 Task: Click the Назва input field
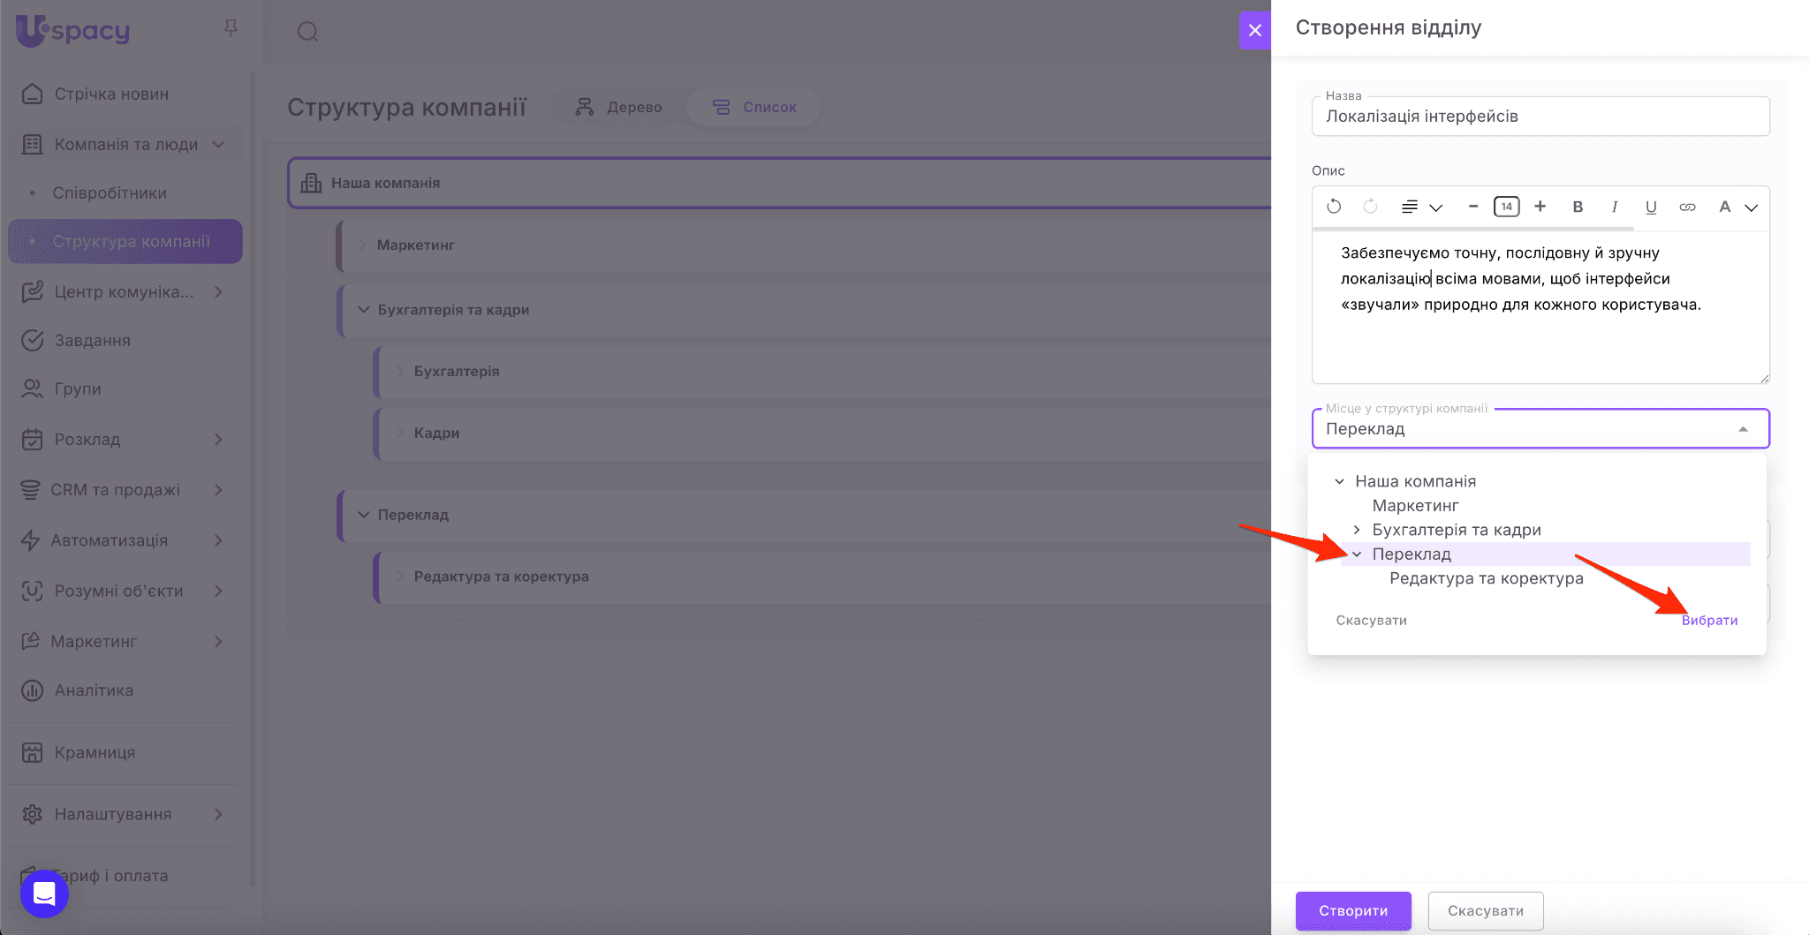click(x=1540, y=117)
